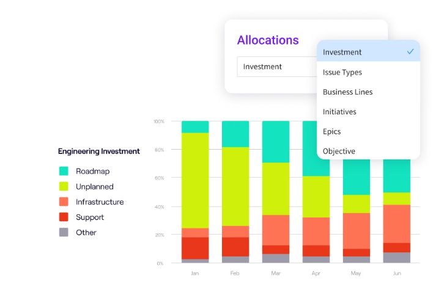The height and width of the screenshot is (292, 447).
Task: Select Issue Types from the dropdown list
Action: [x=342, y=72]
